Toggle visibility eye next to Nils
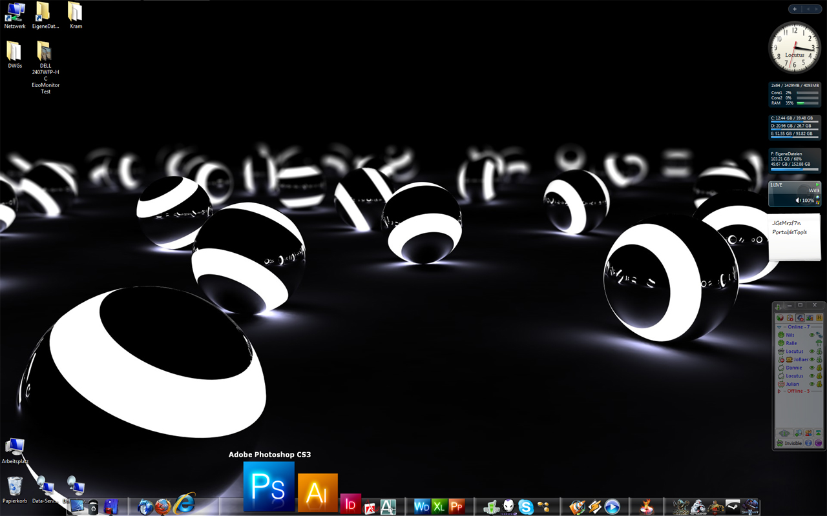827x516 pixels. (x=812, y=335)
